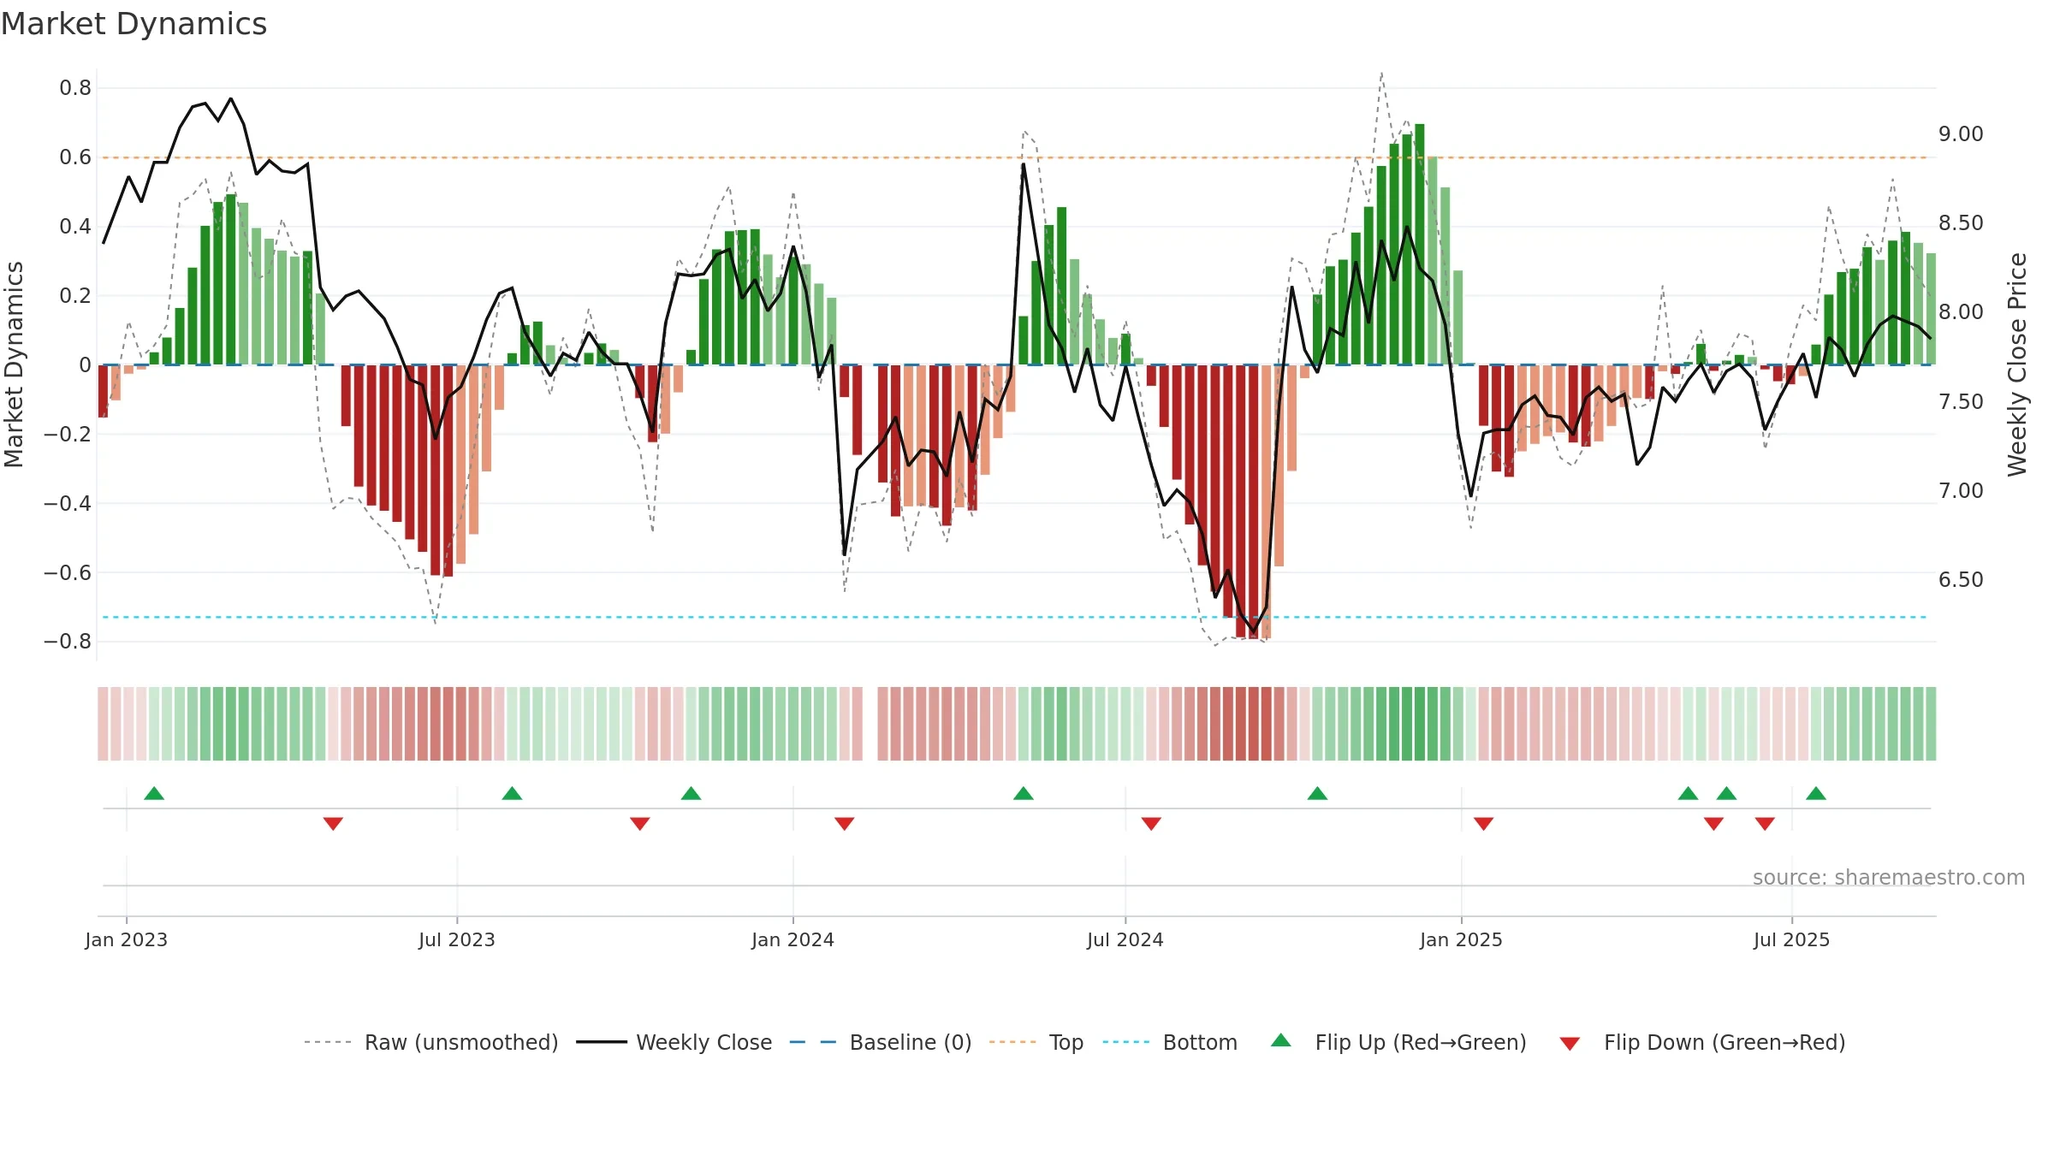Click the Market Dynamics vertical axis title
Viewport: 2054px width, 1155px height.
[15, 364]
